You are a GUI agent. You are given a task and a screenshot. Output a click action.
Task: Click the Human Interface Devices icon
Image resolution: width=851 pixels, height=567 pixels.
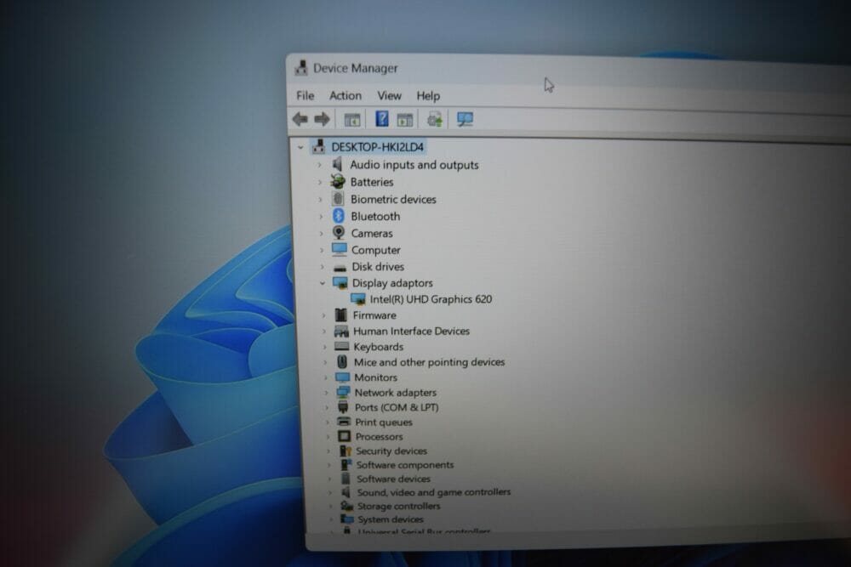341,331
